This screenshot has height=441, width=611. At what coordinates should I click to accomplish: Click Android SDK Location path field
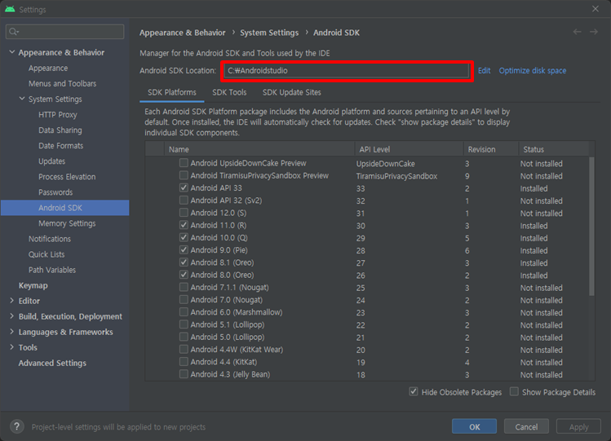coord(347,70)
